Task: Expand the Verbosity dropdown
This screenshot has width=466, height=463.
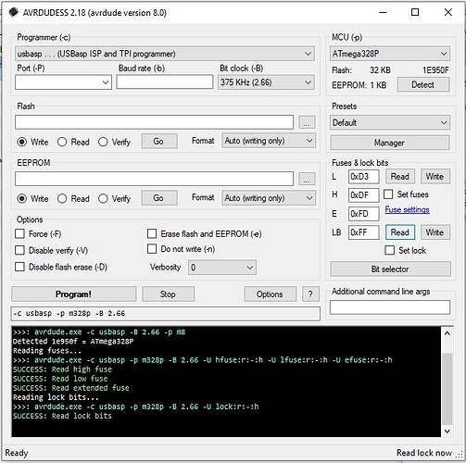Action: pyautogui.click(x=222, y=268)
